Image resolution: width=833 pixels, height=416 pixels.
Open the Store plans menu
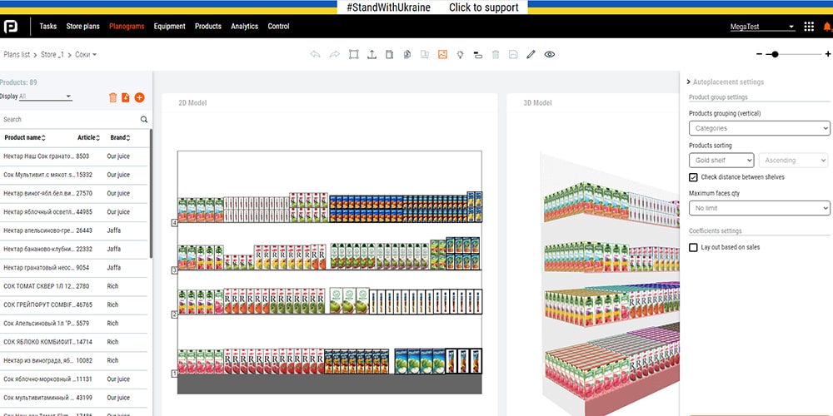pos(82,27)
